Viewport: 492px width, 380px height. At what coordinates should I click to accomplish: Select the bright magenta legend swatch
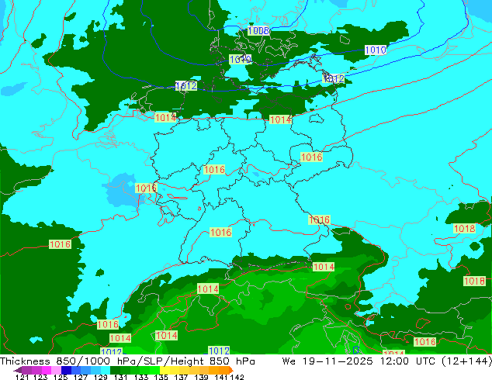point(46,370)
